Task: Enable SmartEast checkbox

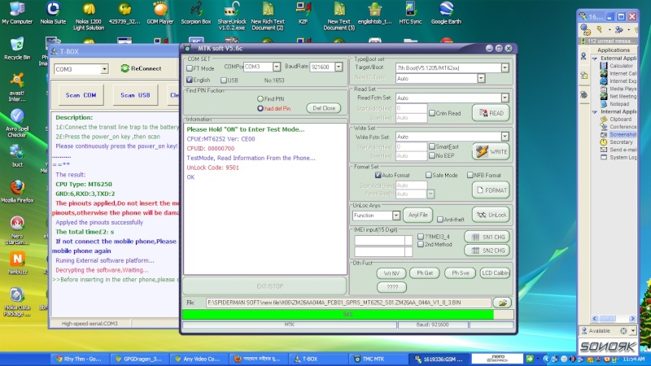Action: (432, 146)
